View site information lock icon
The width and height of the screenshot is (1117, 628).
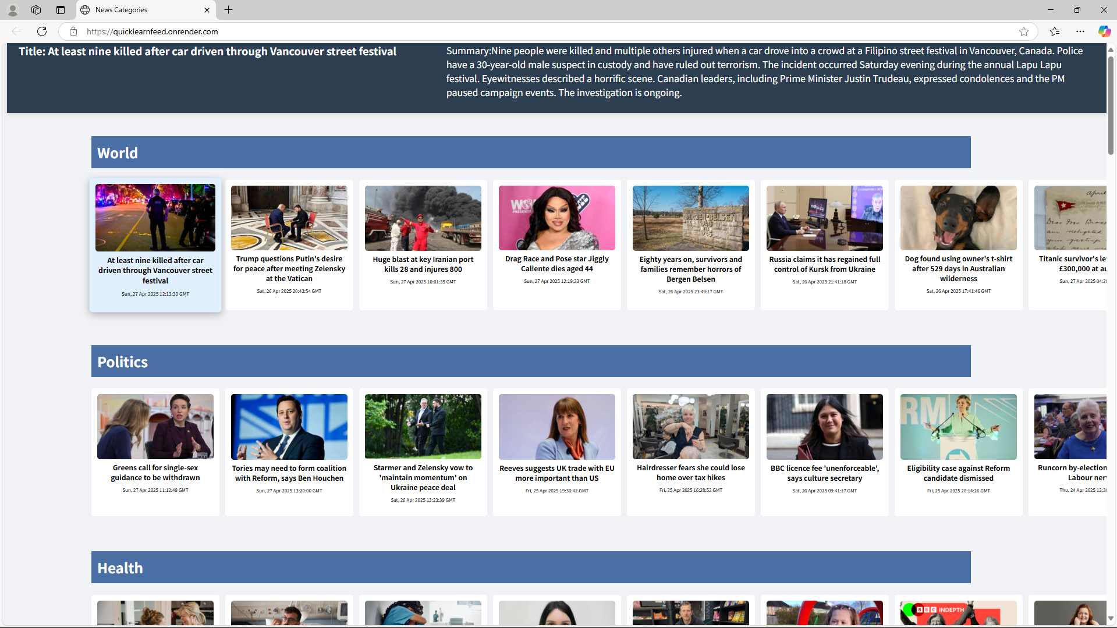73,31
